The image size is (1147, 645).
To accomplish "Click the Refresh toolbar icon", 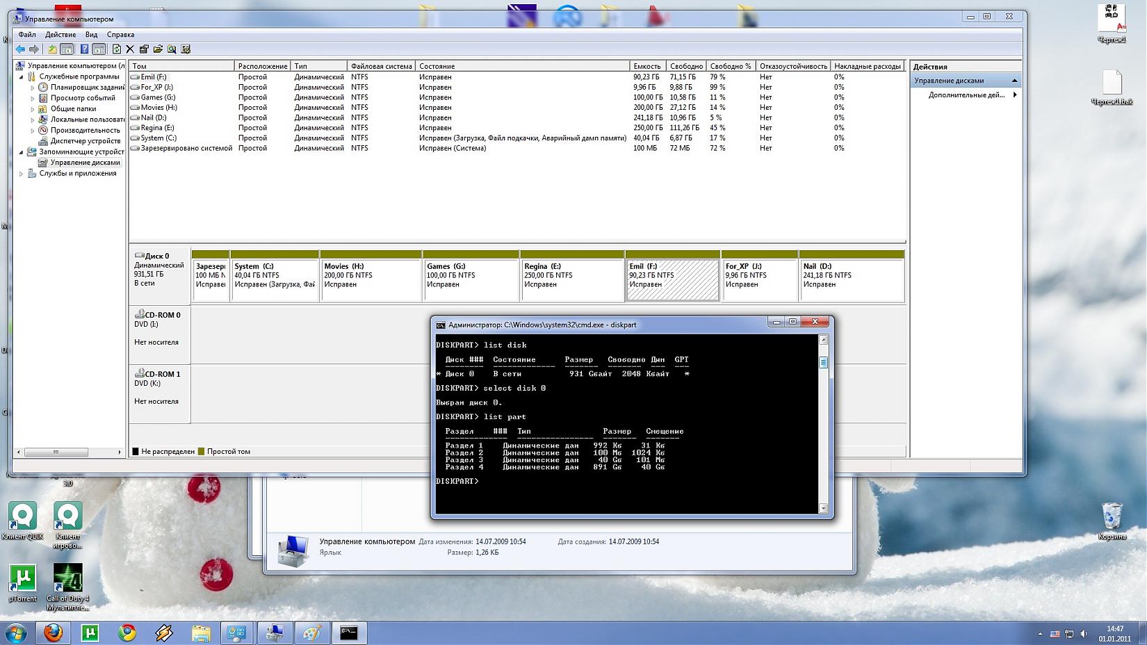I will (x=116, y=49).
